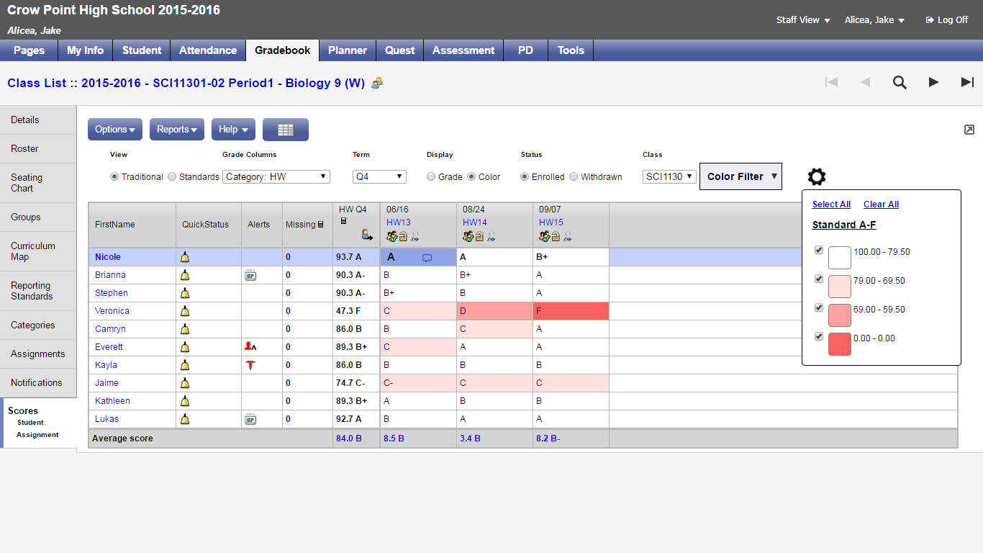Click Veronica's QuickStatus bell icon

click(185, 311)
